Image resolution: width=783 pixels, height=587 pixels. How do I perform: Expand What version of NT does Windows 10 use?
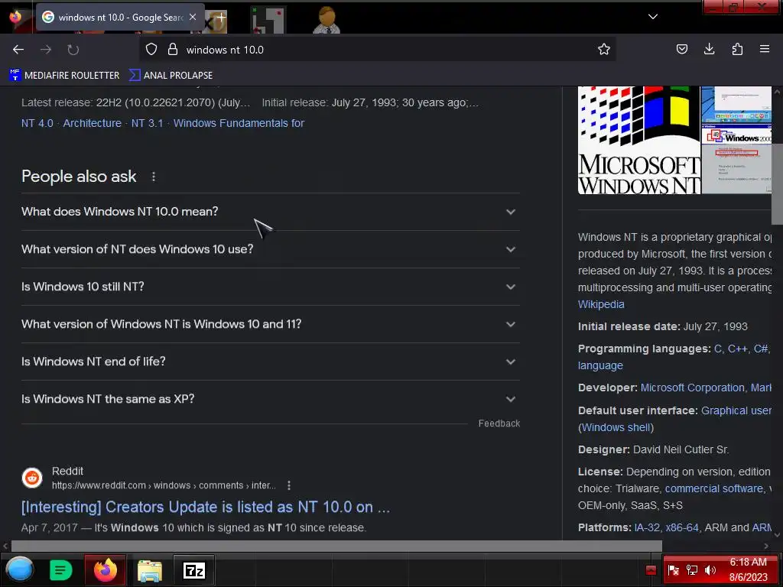[270, 249]
